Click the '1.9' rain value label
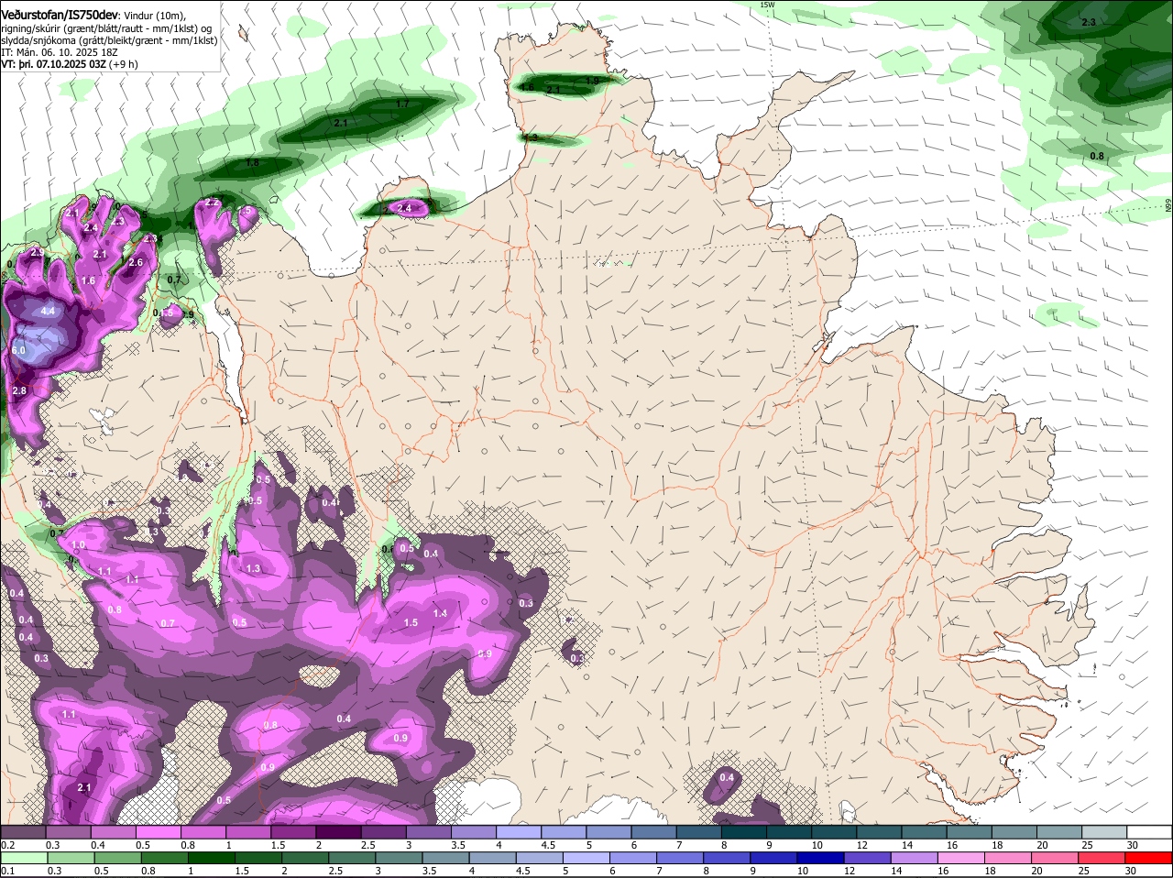Screen dimensions: 1173x878 coord(592,82)
